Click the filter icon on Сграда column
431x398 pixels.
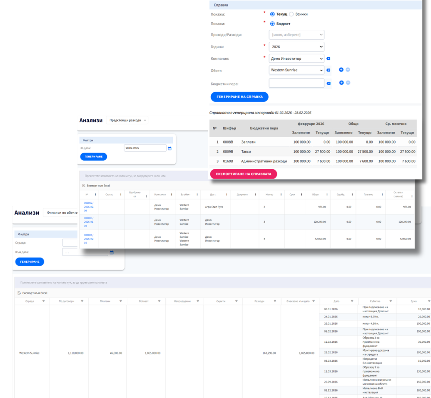43,302
